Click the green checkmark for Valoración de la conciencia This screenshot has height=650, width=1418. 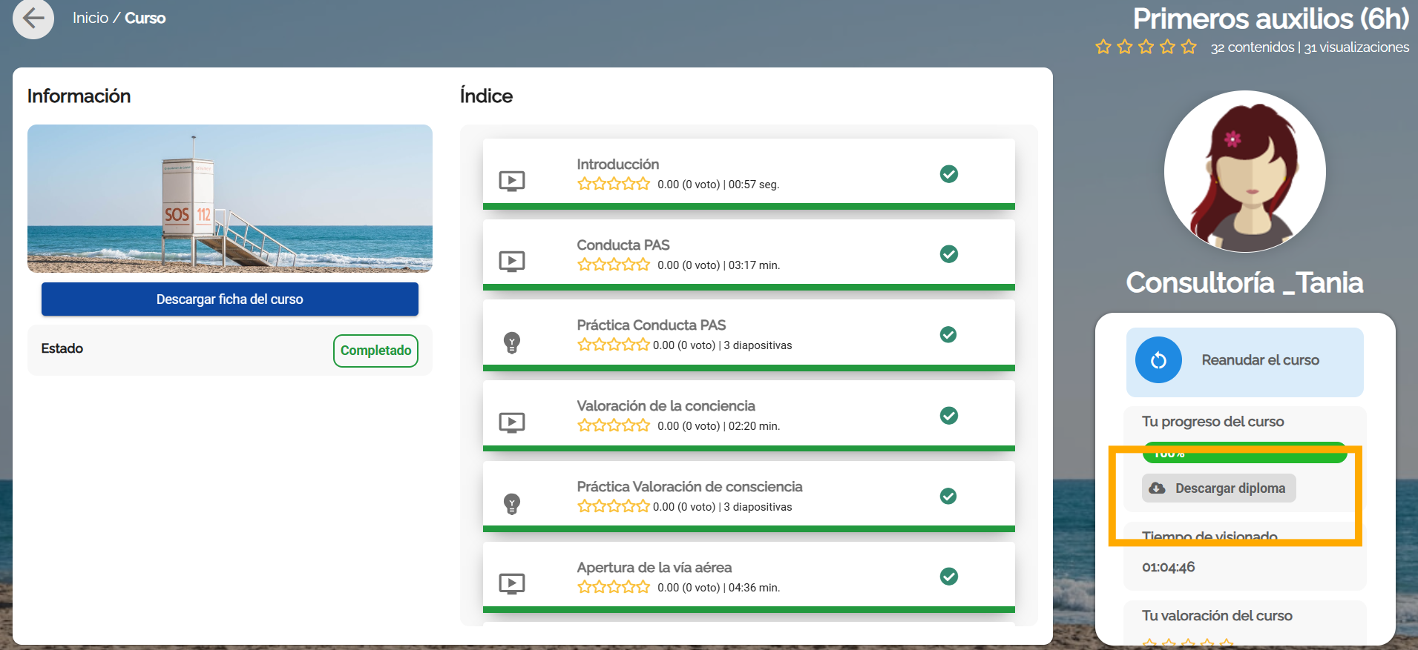(948, 416)
